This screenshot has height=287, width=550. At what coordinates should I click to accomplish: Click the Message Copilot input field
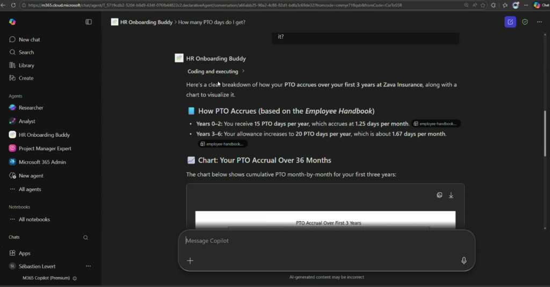[322, 241]
